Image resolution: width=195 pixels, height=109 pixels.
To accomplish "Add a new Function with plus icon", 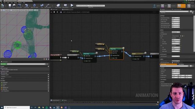I will pyautogui.click(x=48, y=77).
